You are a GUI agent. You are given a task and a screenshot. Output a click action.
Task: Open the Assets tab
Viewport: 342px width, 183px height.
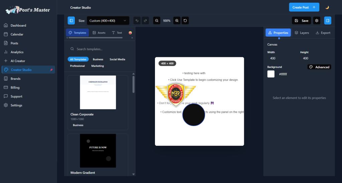99,33
